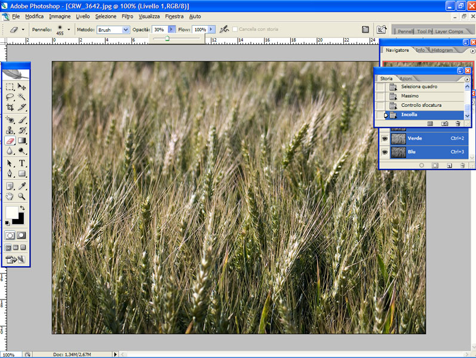This screenshot has height=358, width=476.
Task: Expand the Flow slider arrow
Action: (x=211, y=29)
